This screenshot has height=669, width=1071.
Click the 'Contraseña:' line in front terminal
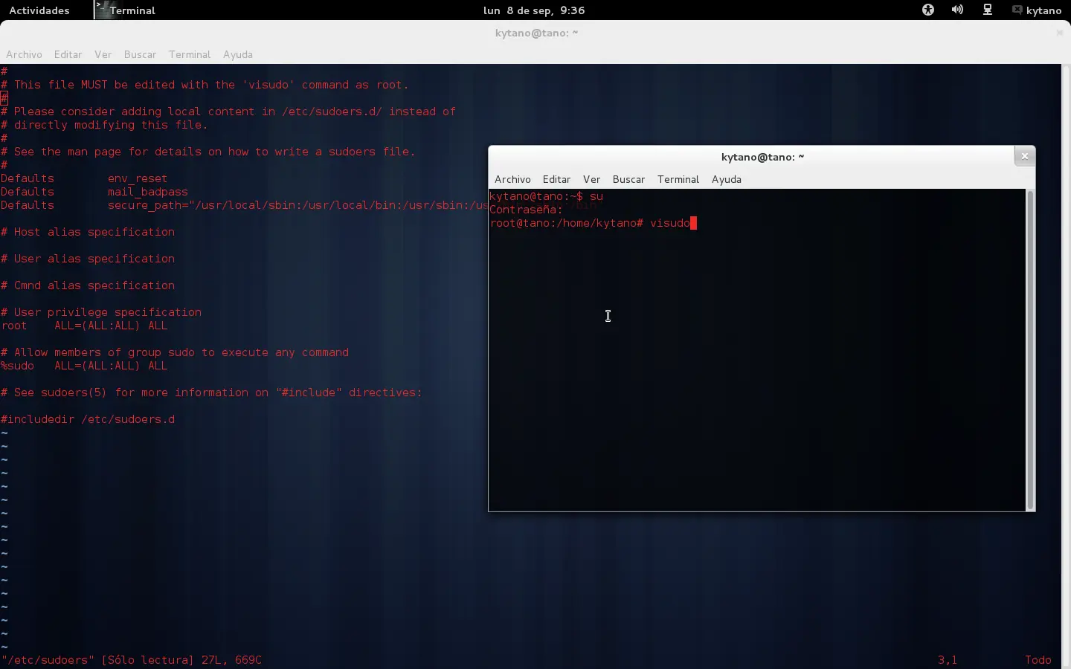(x=526, y=210)
